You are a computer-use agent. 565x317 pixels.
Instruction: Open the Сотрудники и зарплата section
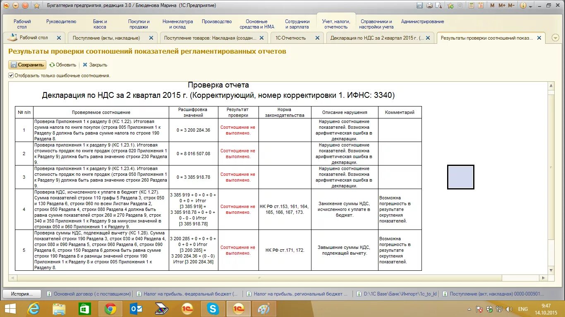point(297,24)
